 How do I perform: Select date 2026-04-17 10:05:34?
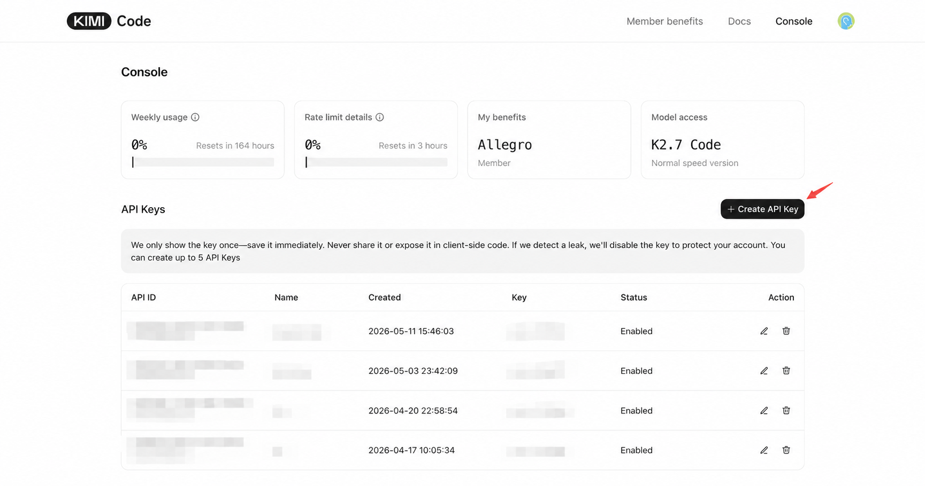(411, 450)
